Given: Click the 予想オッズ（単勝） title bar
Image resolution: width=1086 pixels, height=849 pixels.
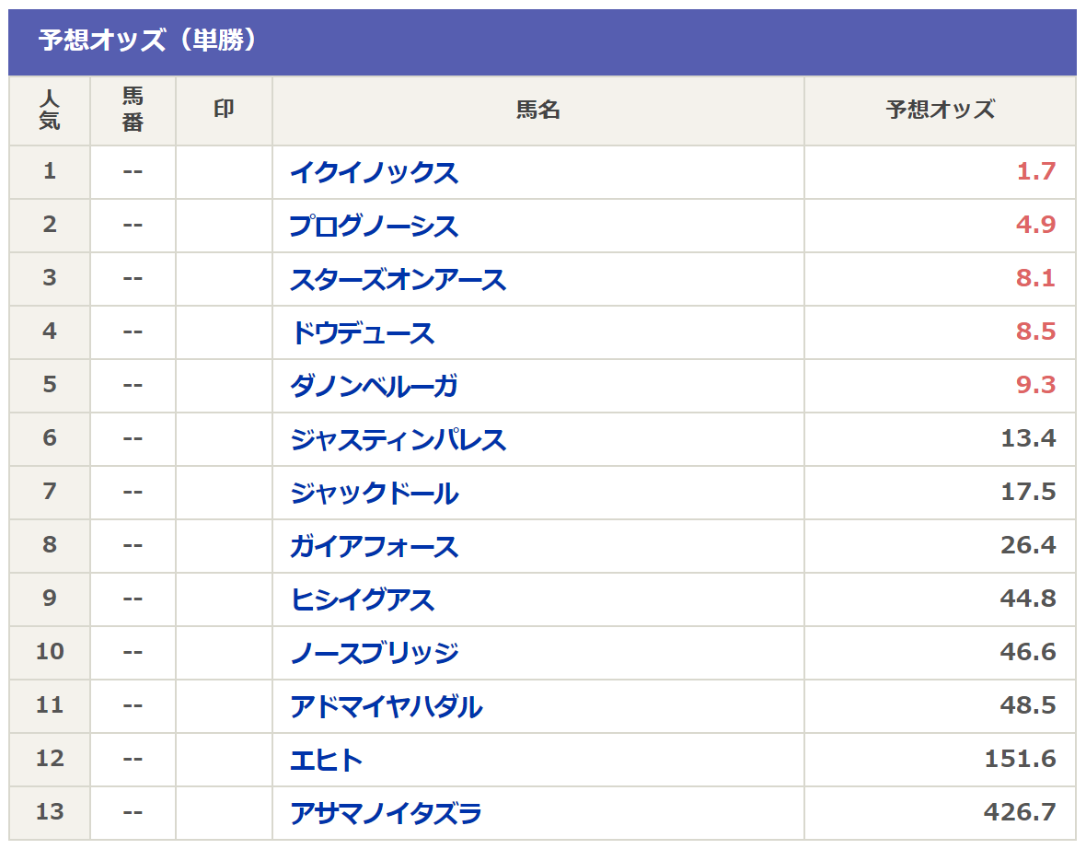Looking at the screenshot, I should point(542,41).
